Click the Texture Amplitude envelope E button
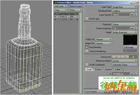The image size is (140, 95). (x=136, y=28)
